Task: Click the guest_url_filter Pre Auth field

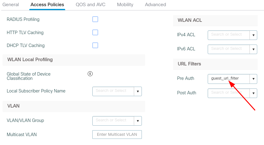Action: [228, 79]
